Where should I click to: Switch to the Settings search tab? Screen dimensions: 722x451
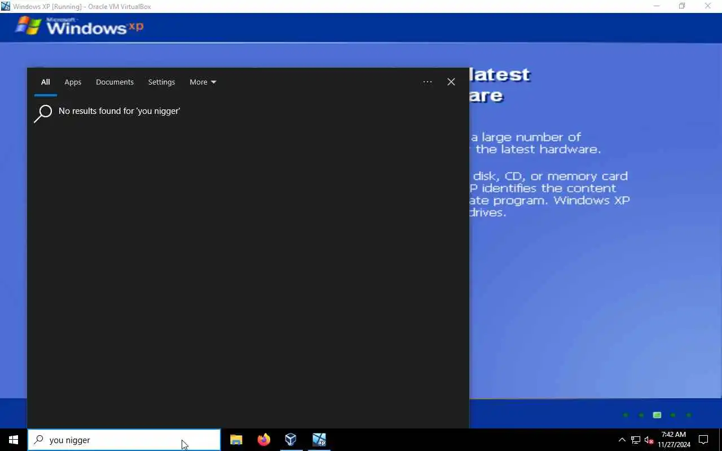pos(161,82)
